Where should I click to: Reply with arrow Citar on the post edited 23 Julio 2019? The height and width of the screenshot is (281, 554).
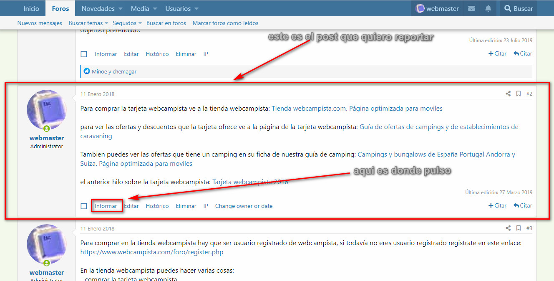(523, 53)
